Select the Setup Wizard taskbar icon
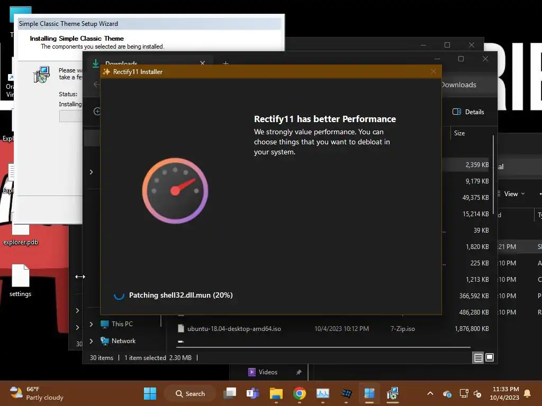This screenshot has width=542, height=406. click(x=393, y=393)
